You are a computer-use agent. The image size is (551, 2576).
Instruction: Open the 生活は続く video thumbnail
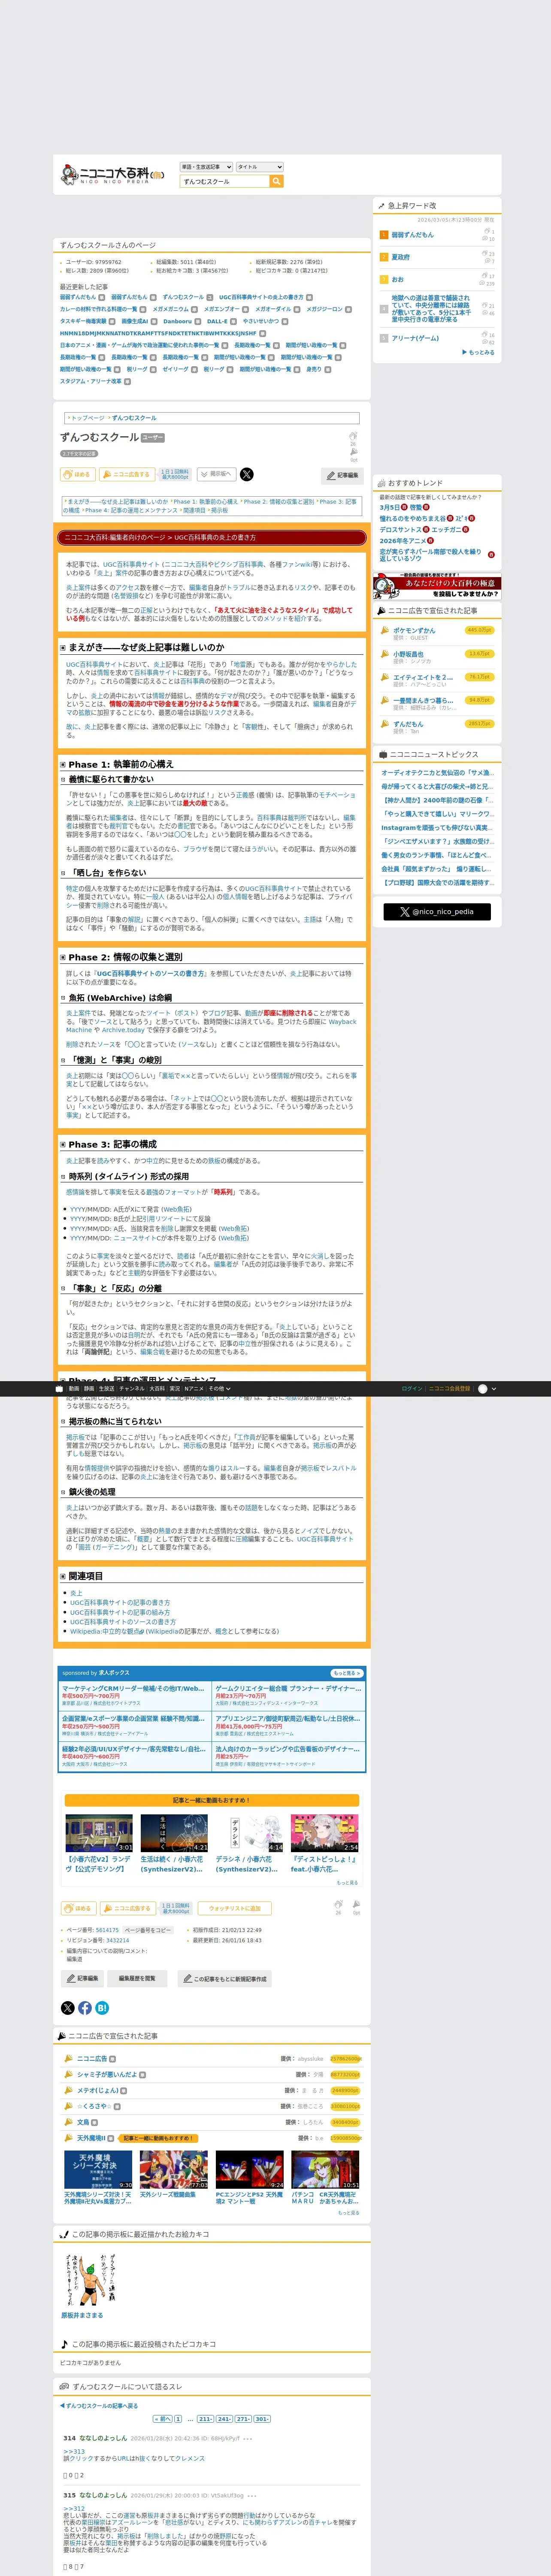click(174, 1833)
